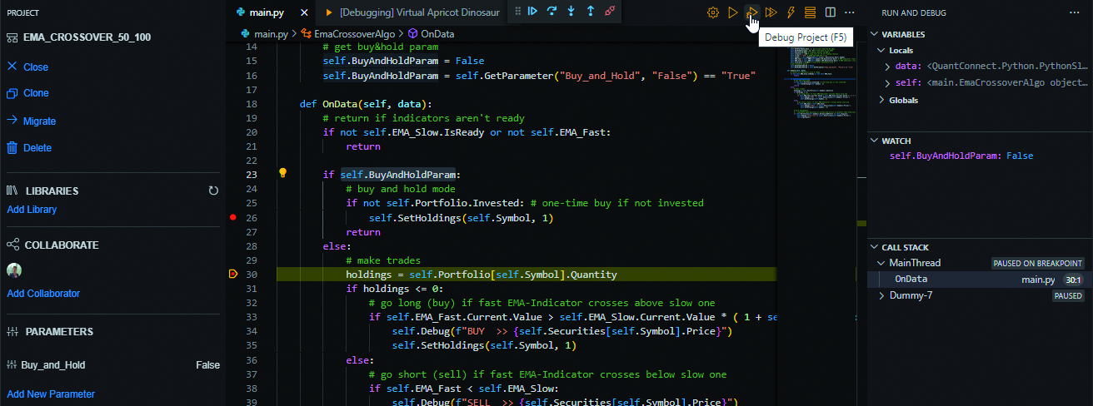This screenshot has width=1093, height=406.
Task: Click the lightbulb code action on line 23
Action: click(282, 174)
